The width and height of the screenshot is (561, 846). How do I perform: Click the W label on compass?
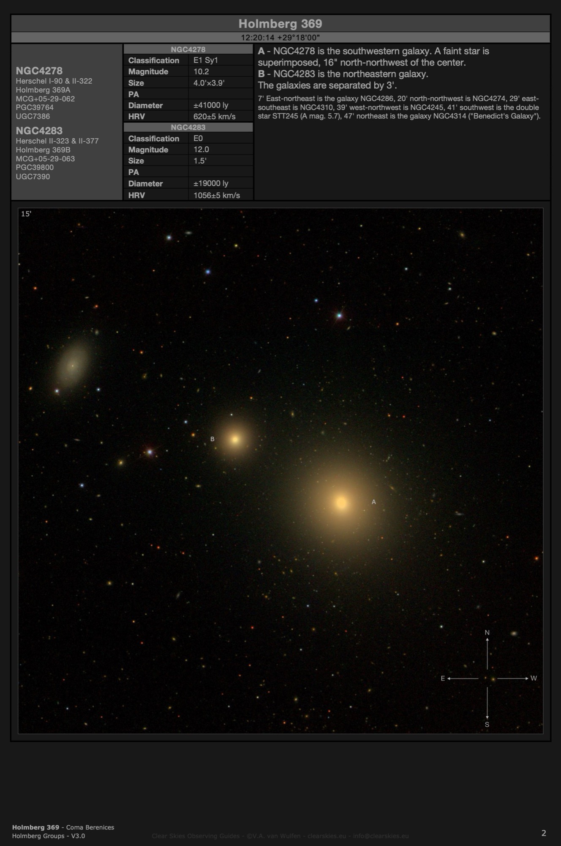coord(534,678)
